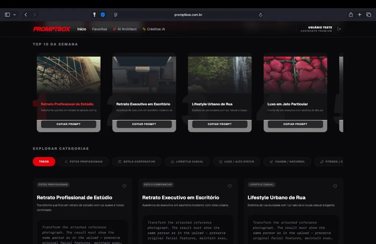Filter by Viagem / Natureza category

pos(287,161)
